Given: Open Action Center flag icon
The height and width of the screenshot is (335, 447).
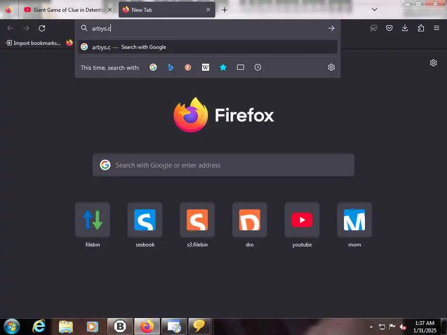Looking at the screenshot, I should (392, 327).
